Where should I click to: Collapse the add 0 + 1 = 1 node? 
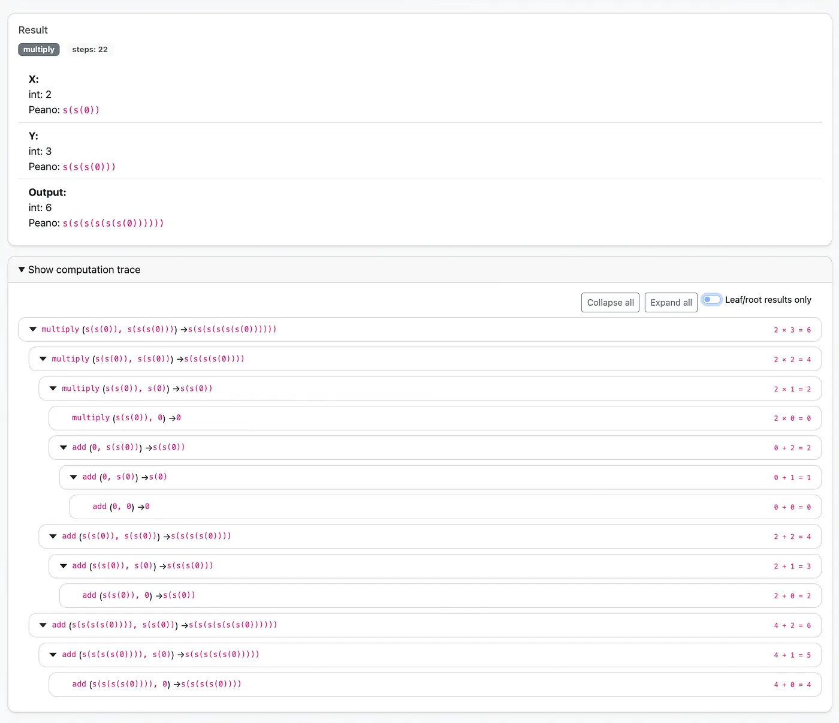[74, 477]
